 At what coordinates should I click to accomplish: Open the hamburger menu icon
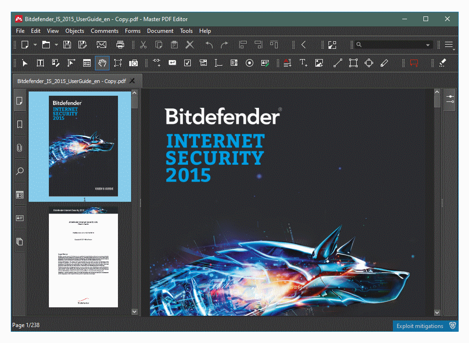[449, 45]
